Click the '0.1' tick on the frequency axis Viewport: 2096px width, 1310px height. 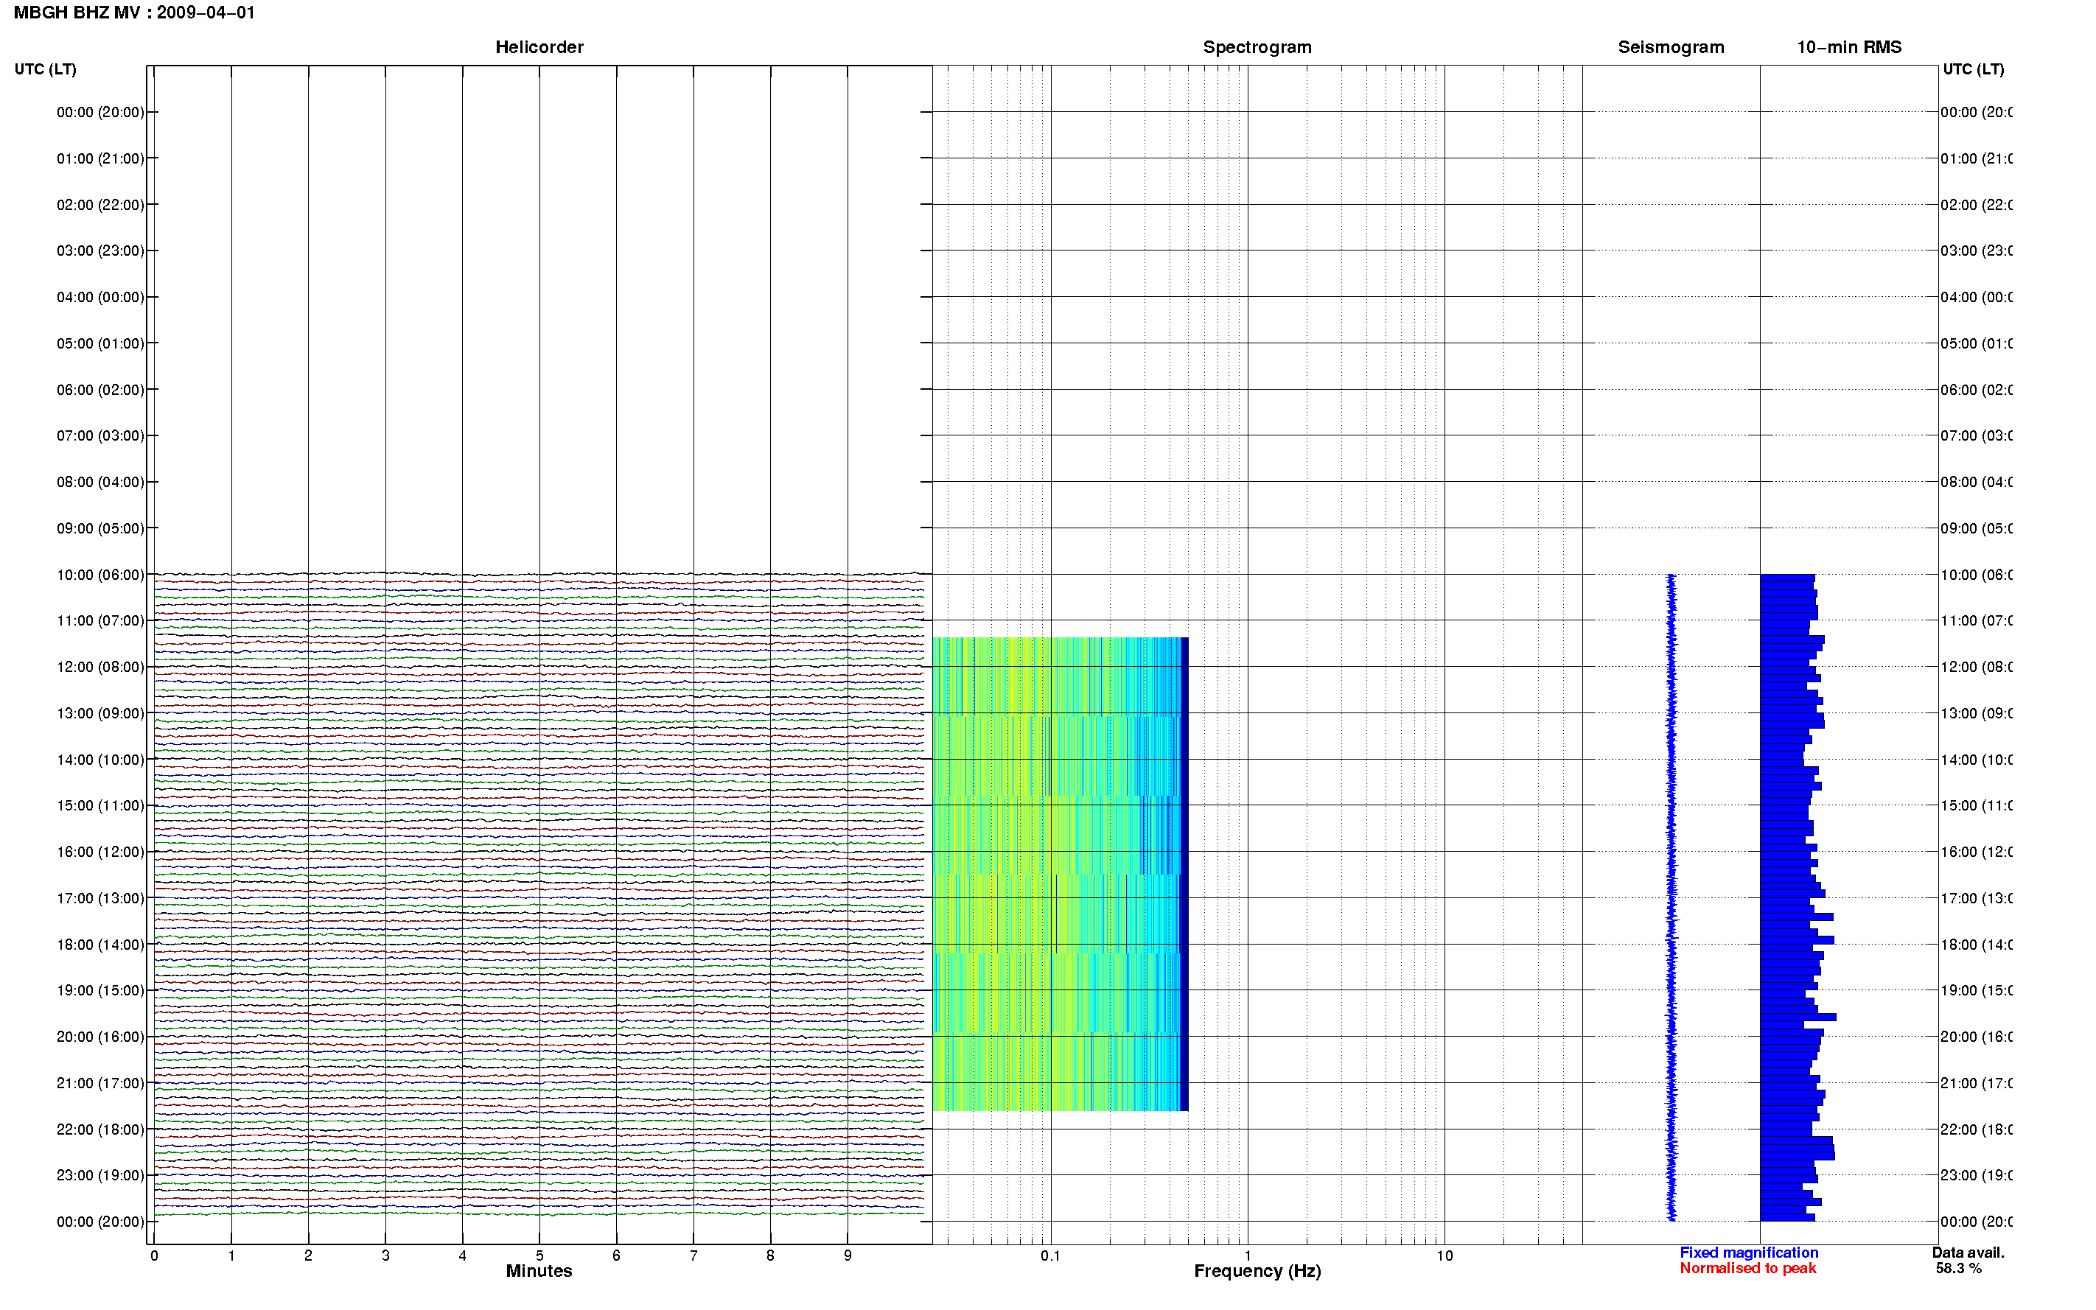tap(1050, 1255)
